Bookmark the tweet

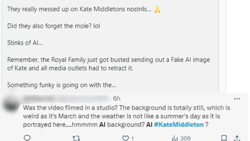[224, 138]
